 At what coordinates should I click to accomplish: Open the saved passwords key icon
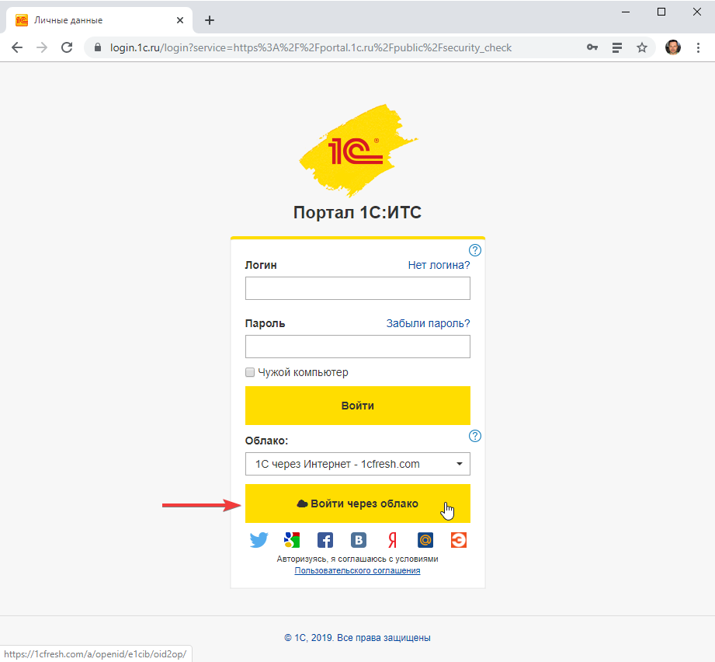click(592, 47)
